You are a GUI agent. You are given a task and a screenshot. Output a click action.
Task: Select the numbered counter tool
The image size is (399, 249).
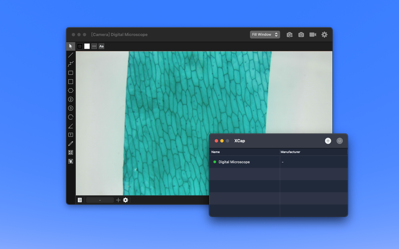[x=71, y=161]
